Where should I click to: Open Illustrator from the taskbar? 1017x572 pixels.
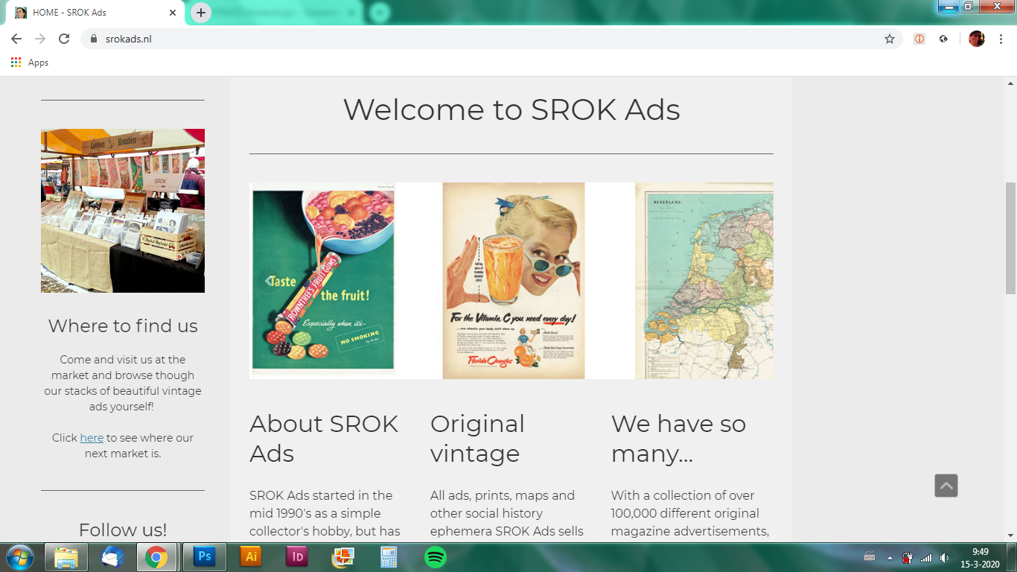pos(251,557)
